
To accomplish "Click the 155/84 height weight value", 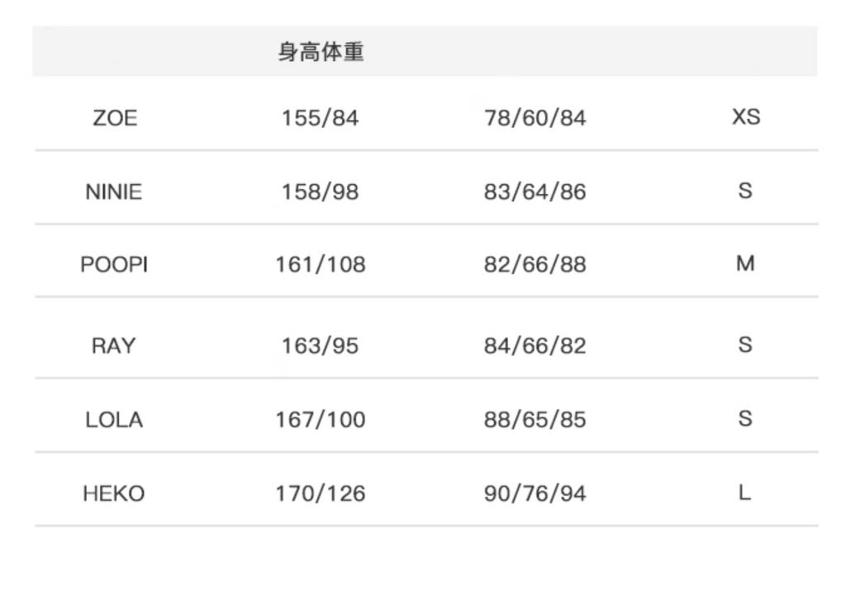I will tap(321, 118).
